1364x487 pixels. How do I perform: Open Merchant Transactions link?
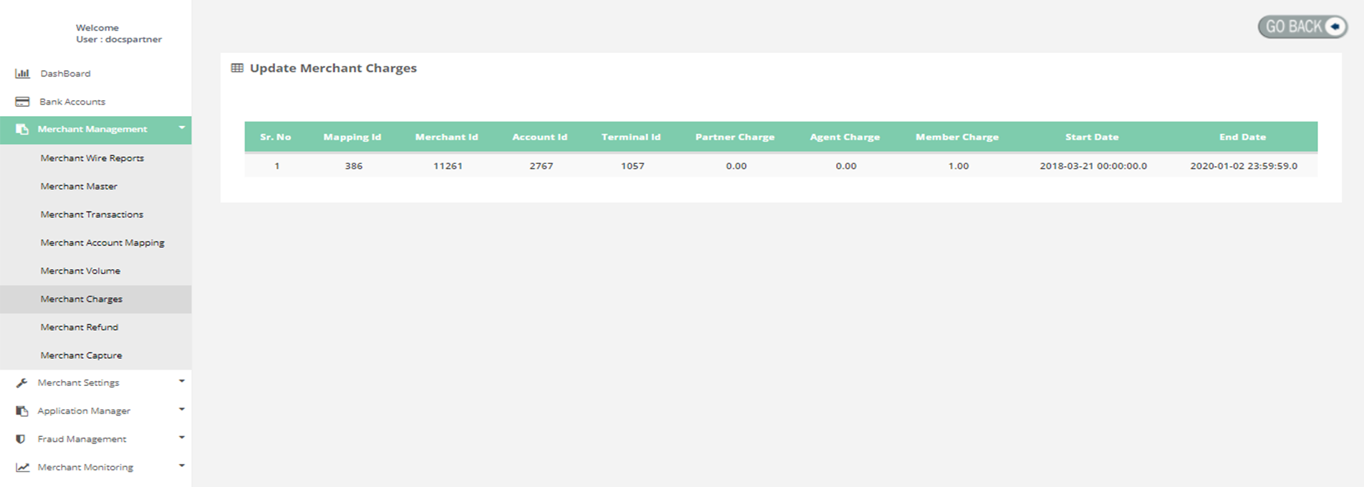92,215
